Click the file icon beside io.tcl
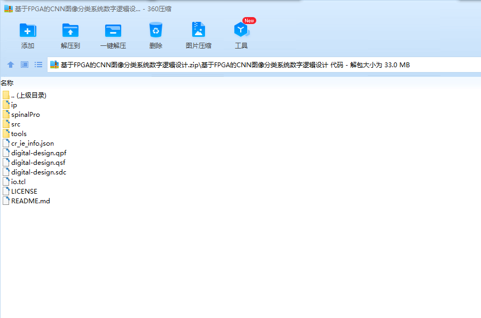 click(6, 181)
